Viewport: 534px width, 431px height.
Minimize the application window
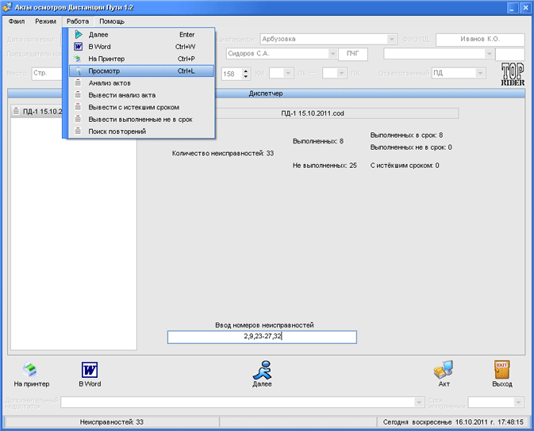point(513,8)
